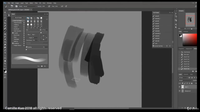Open the Layer menu
This screenshot has height=112, width=200.
tap(22, 3)
